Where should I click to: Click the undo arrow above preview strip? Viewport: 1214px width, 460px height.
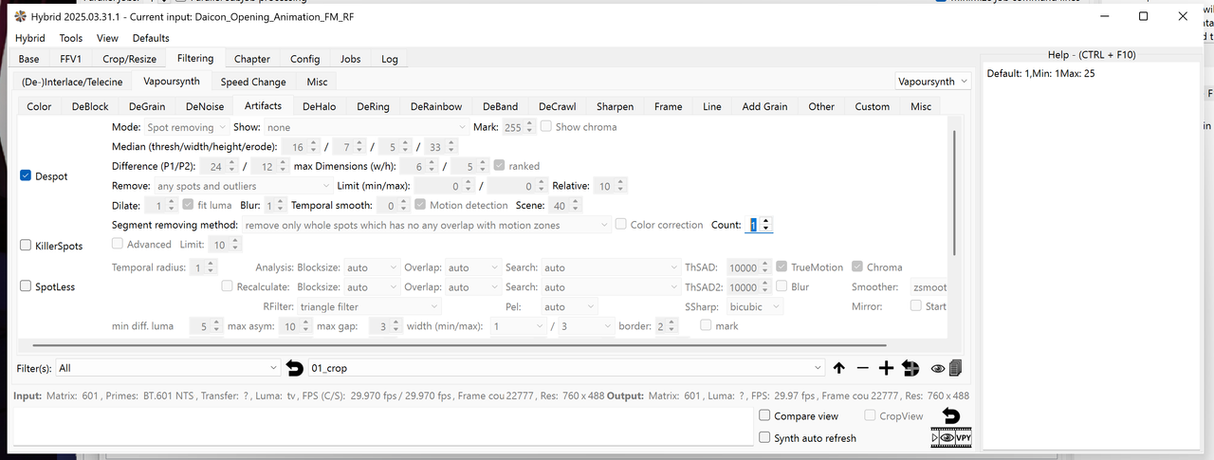(x=951, y=415)
